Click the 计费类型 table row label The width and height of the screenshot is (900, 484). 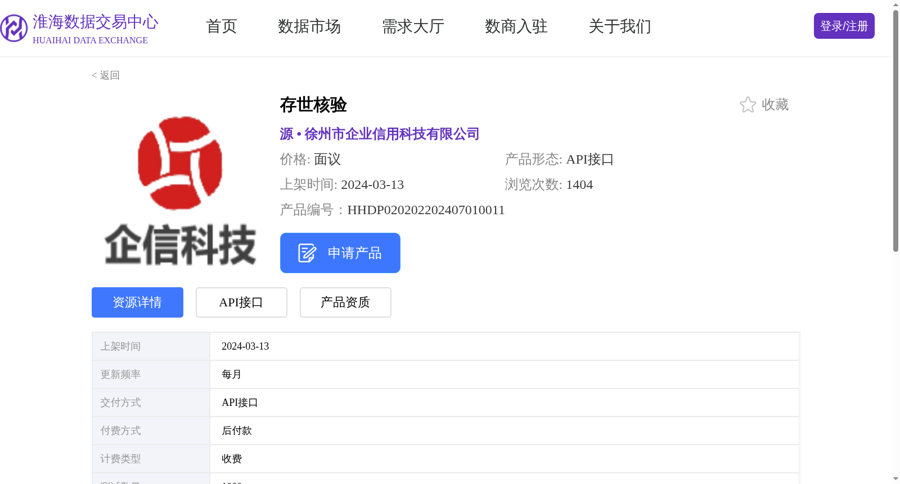tap(120, 459)
